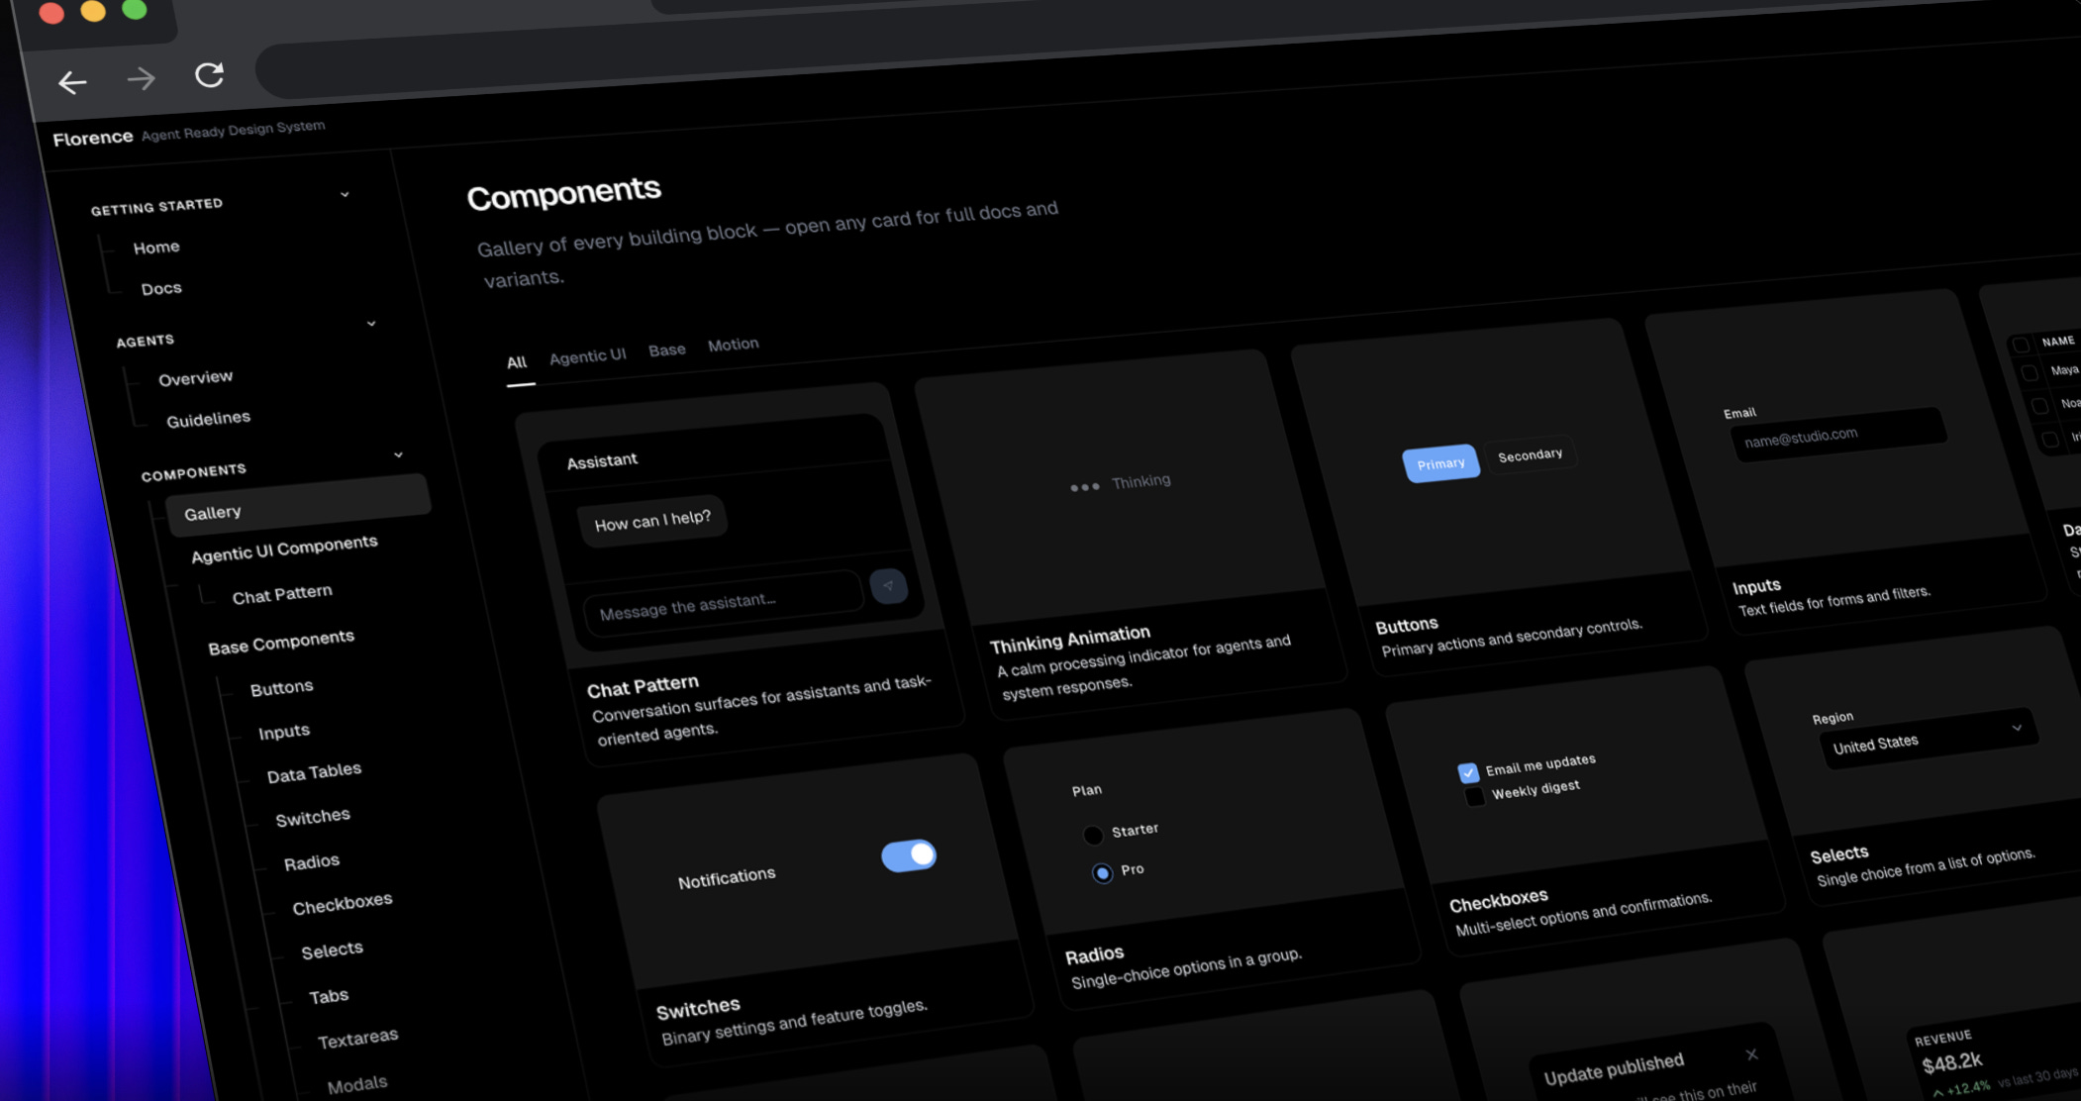Open Home in the sidebar

coord(156,248)
